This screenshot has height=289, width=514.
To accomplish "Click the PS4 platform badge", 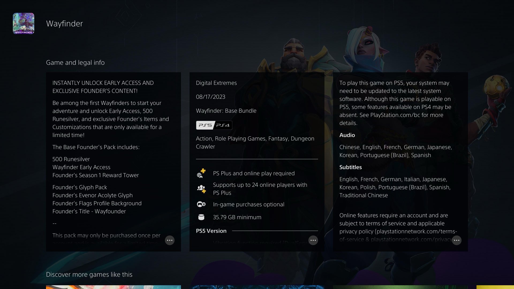I will 223,125.
